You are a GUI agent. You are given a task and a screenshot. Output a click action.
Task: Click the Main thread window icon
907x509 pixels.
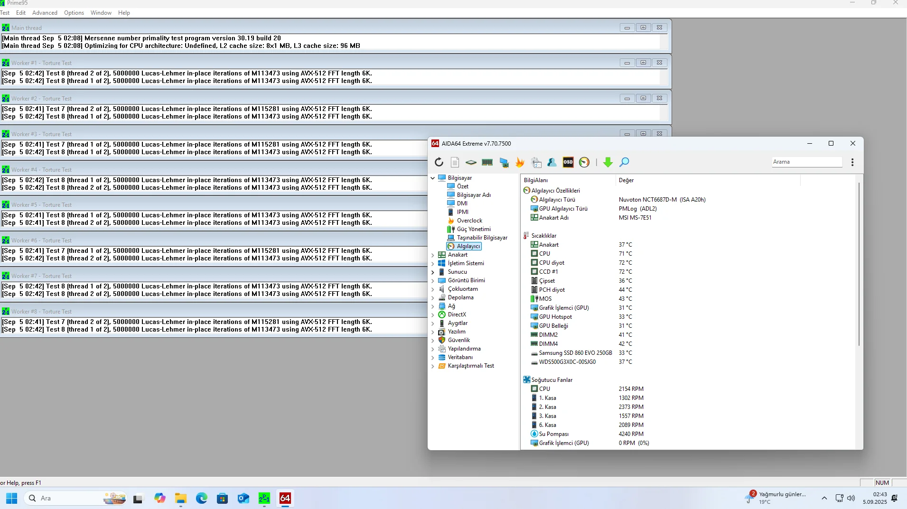[6, 28]
